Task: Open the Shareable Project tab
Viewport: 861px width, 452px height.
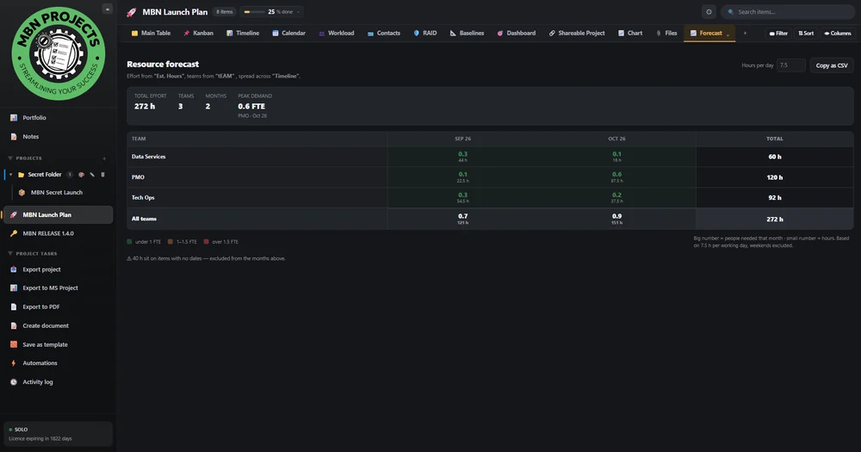Action: tap(577, 33)
